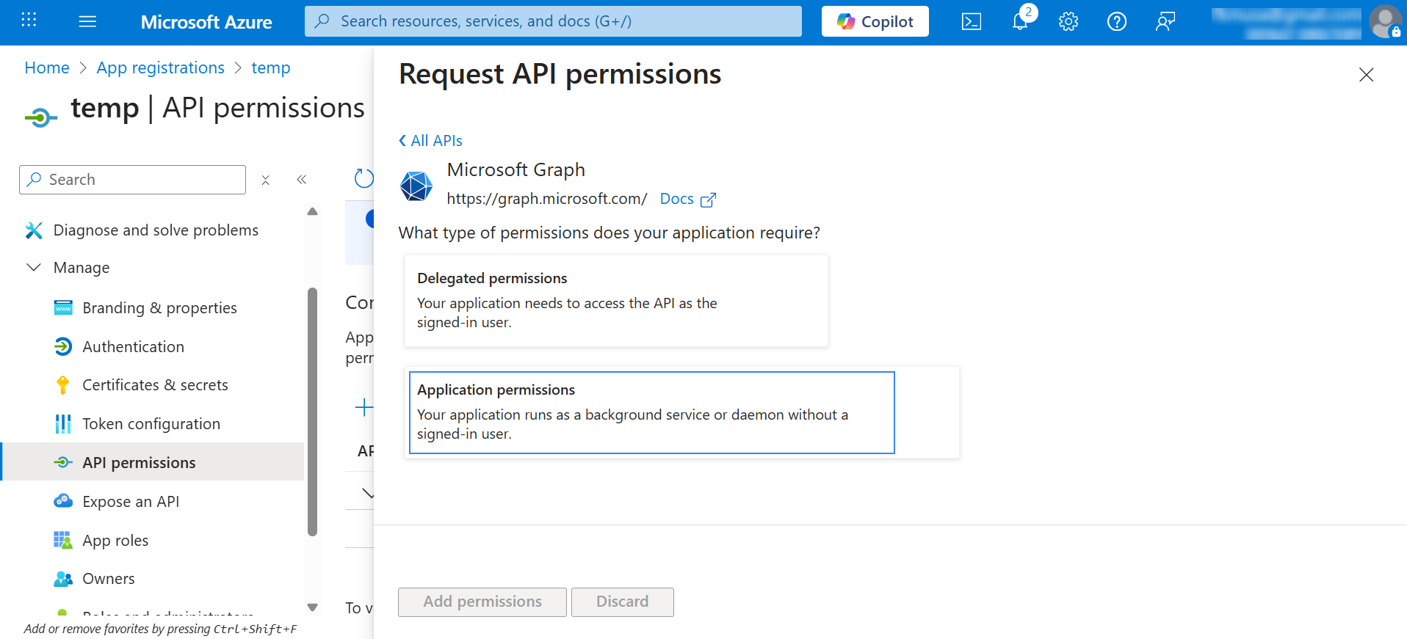Open Certificates & secrets menu item

(155, 385)
